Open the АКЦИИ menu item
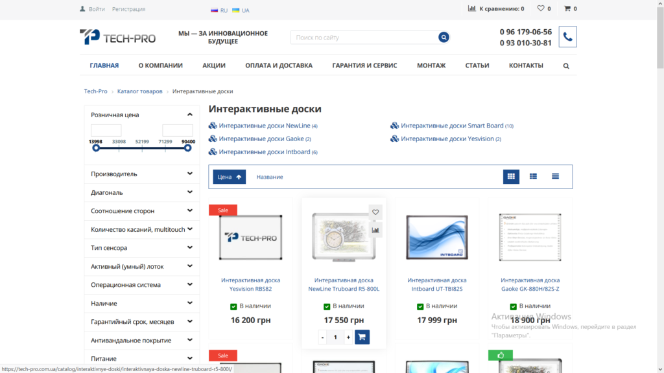 214,65
